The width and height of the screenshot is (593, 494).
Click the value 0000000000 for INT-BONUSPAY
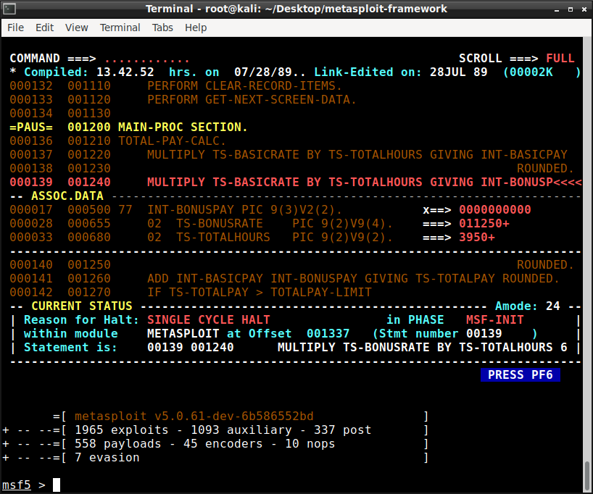pos(495,210)
